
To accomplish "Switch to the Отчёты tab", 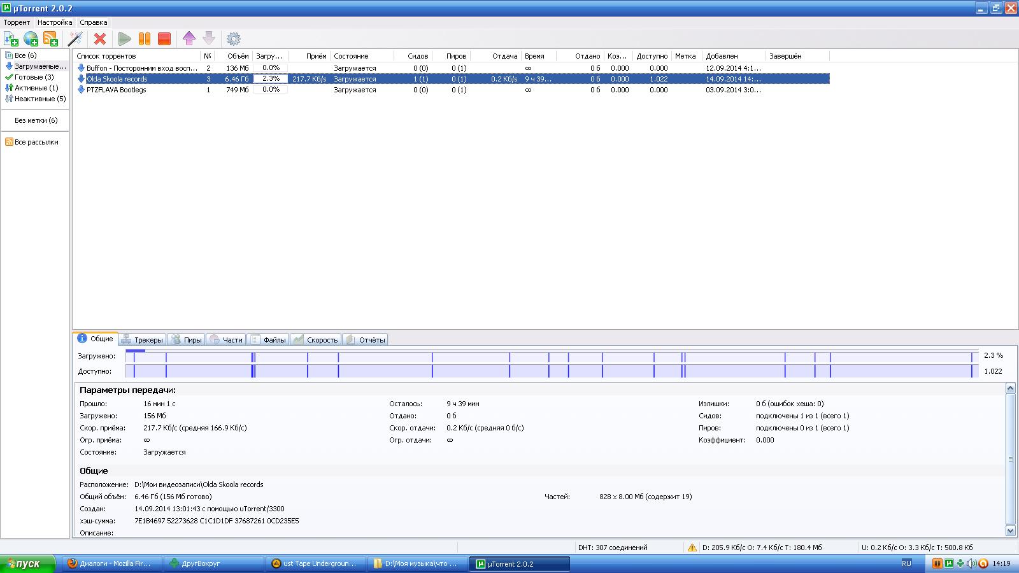I will [x=365, y=340].
